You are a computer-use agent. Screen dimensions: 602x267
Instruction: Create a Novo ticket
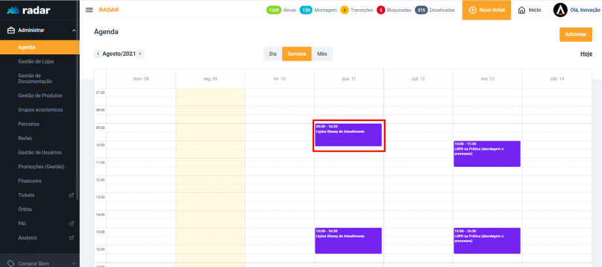click(487, 10)
